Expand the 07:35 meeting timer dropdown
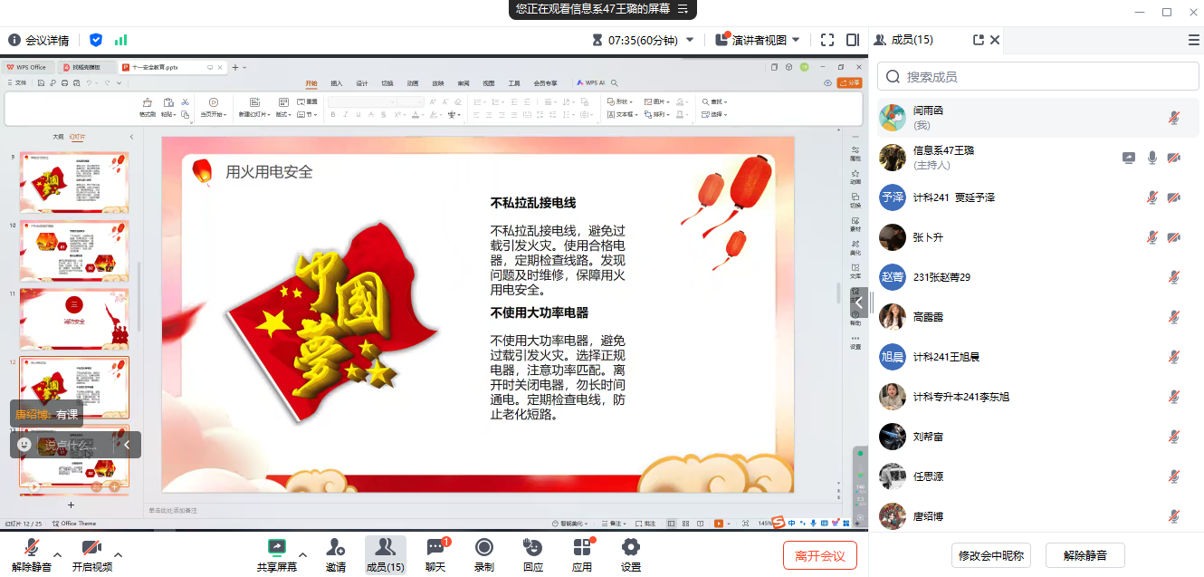The height and width of the screenshot is (577, 1204). click(x=690, y=40)
